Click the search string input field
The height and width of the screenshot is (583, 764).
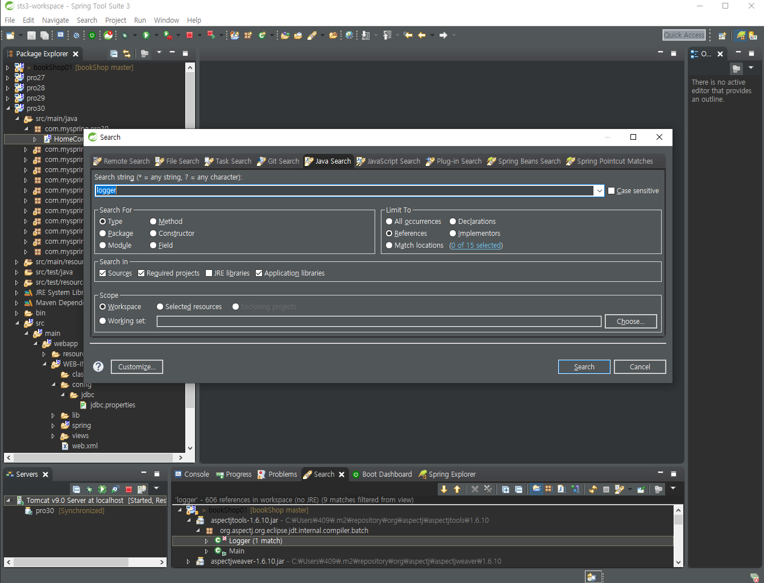pos(344,191)
